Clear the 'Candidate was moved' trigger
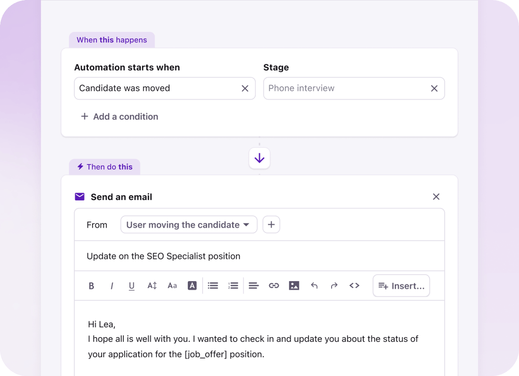Screen dimensions: 519x376 [245, 88]
